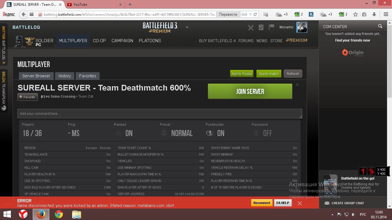Bookmark this page with the star icon
The image size is (392, 220).
click(356, 14)
